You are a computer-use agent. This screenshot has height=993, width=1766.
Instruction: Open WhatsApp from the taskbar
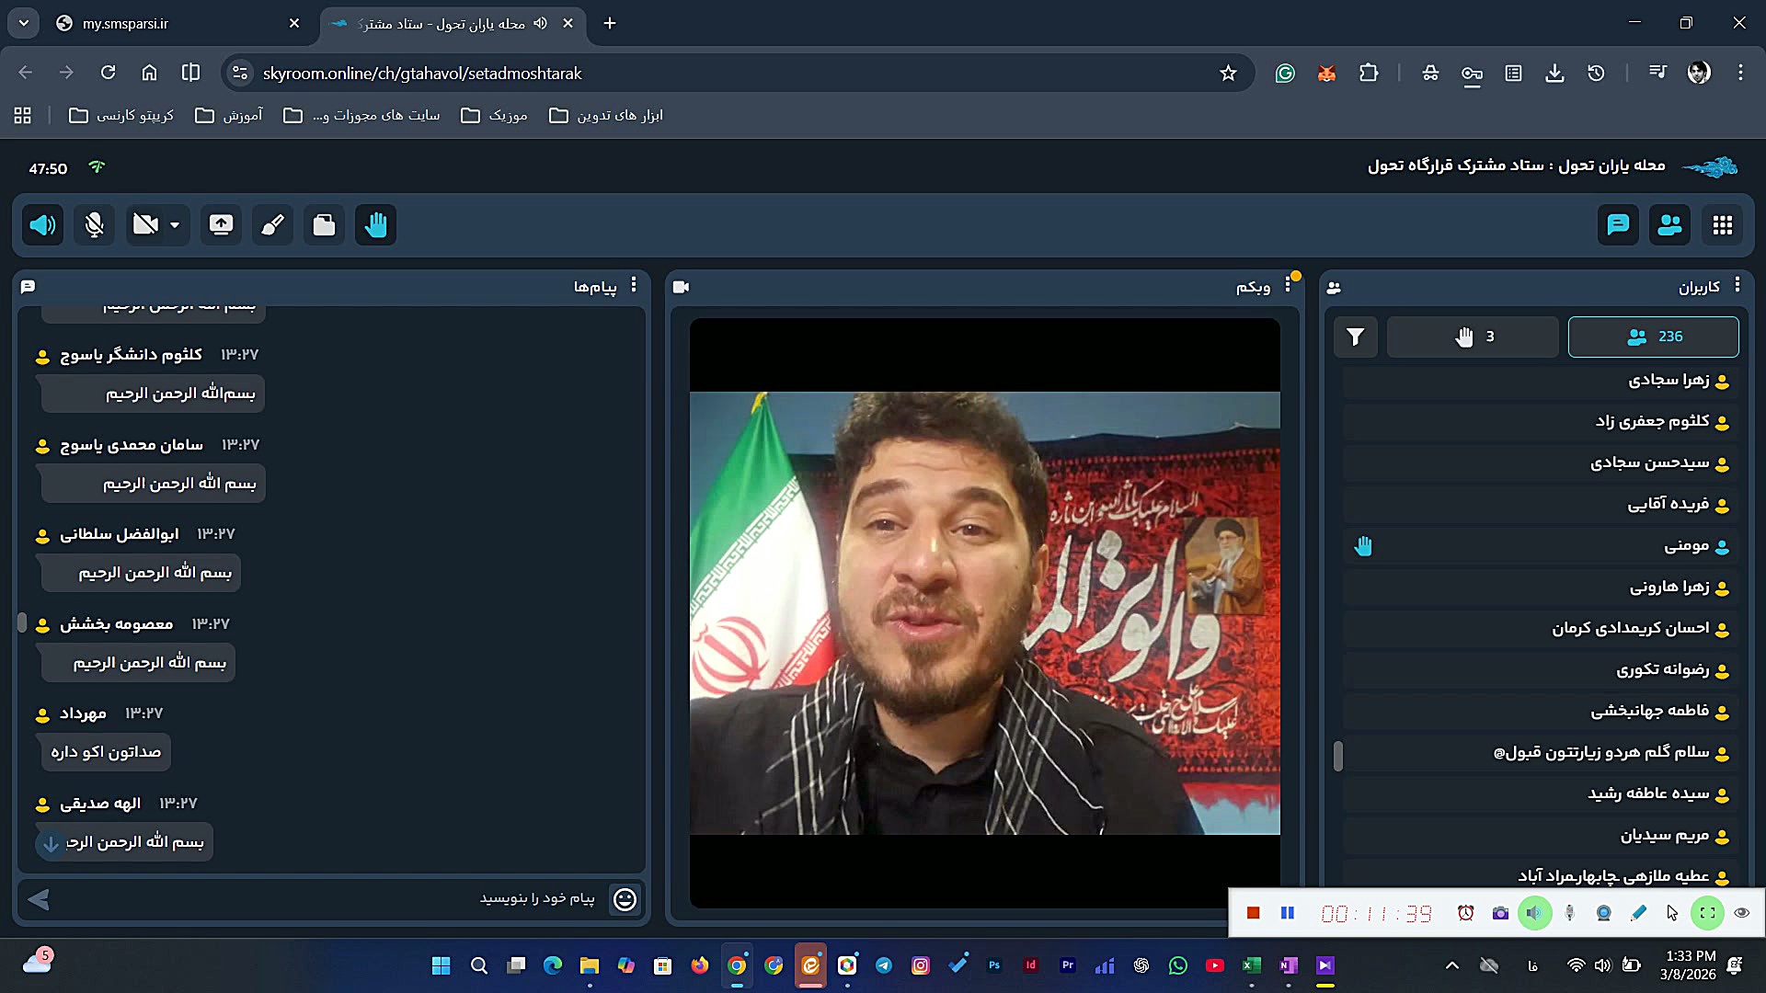pos(1178,965)
